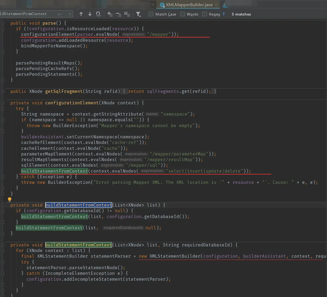Click the Find All occurrences icon

[x=98, y=14]
